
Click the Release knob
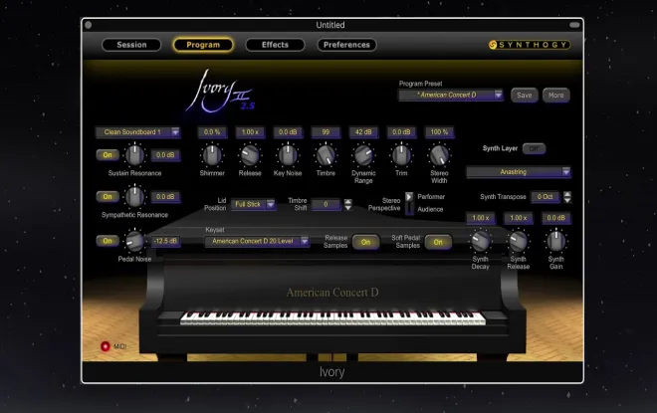point(250,155)
